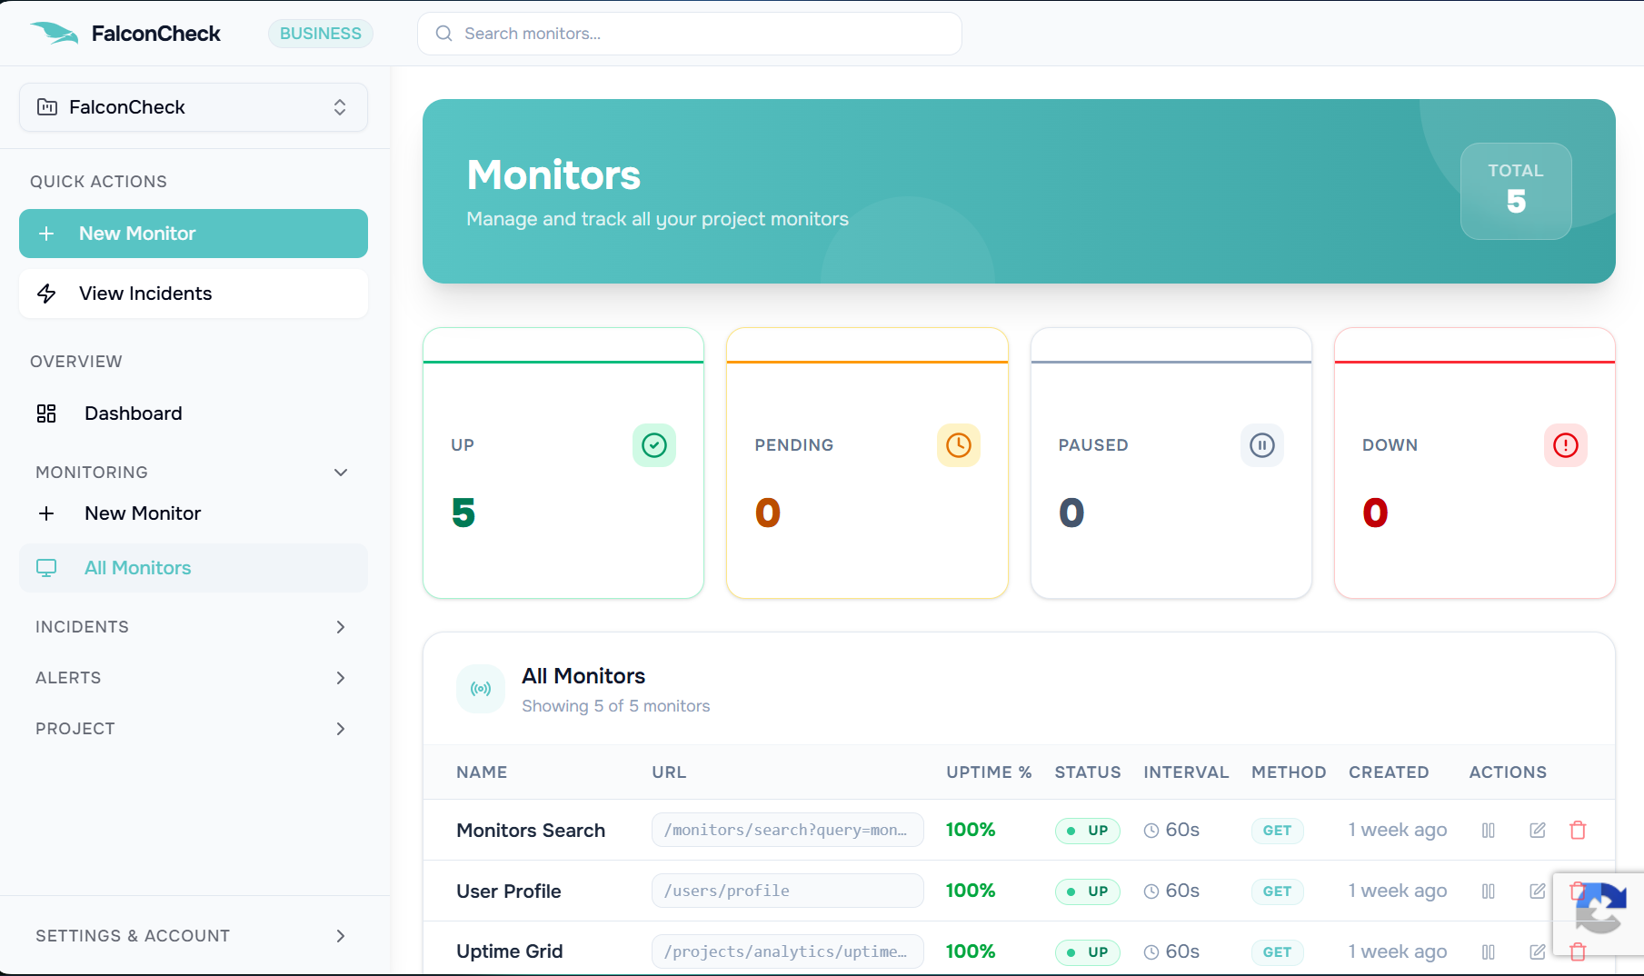Pause the Uptime Grid monitor

tap(1489, 951)
